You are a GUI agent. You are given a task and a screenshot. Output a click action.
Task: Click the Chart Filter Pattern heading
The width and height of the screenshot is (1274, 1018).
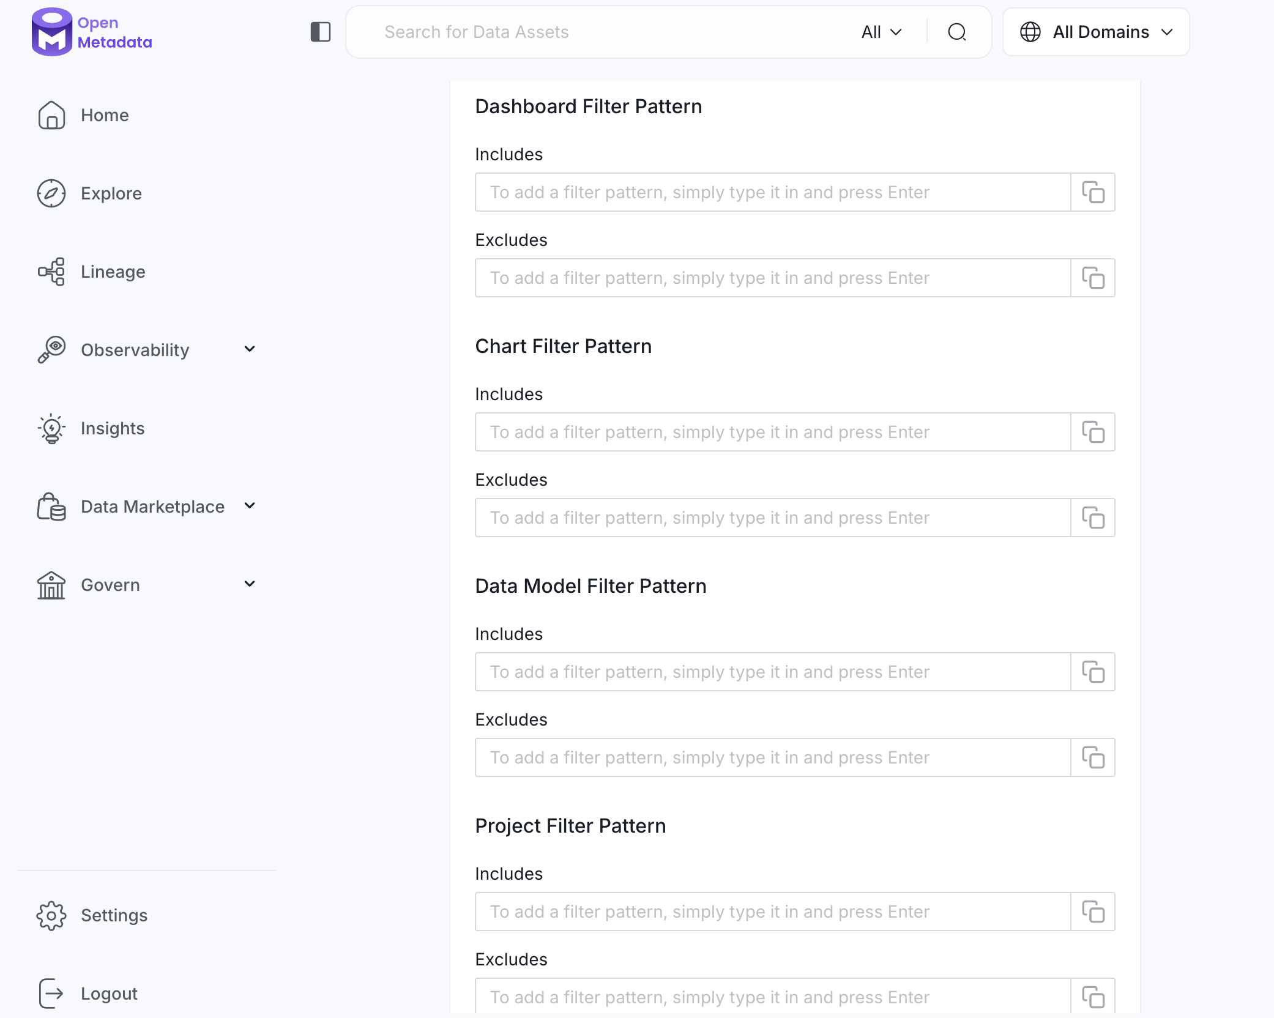[564, 346]
